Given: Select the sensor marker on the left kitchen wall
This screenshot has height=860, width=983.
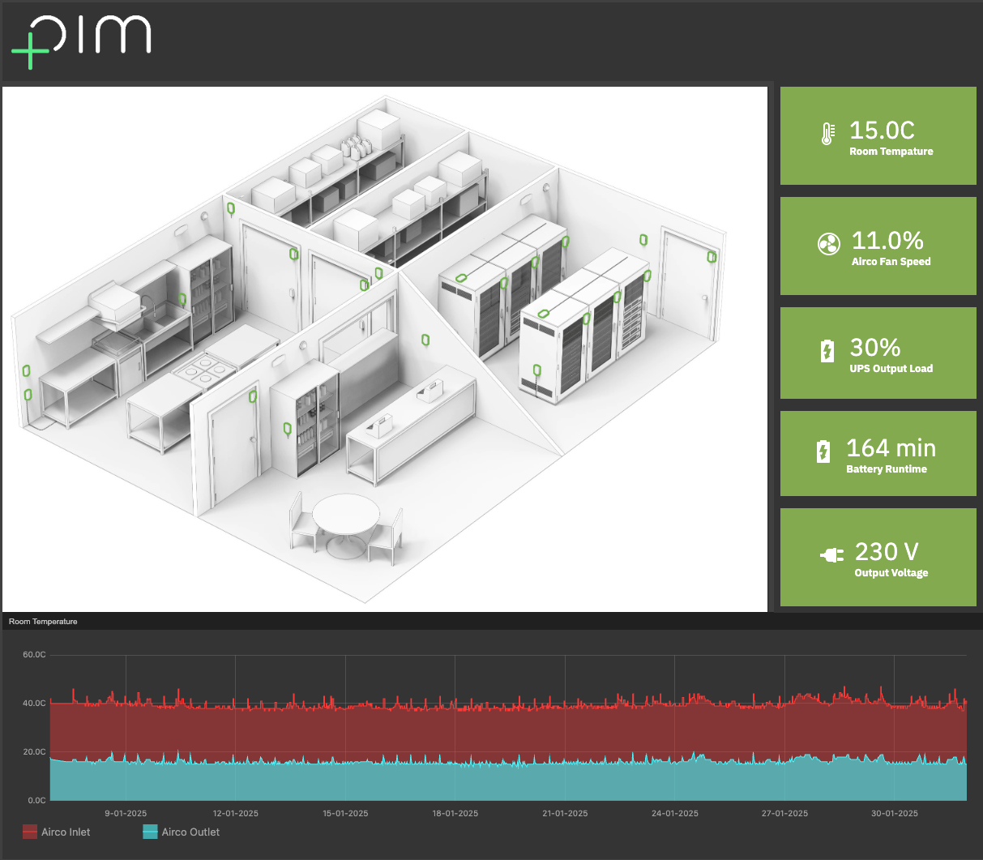Looking at the screenshot, I should (26, 370).
